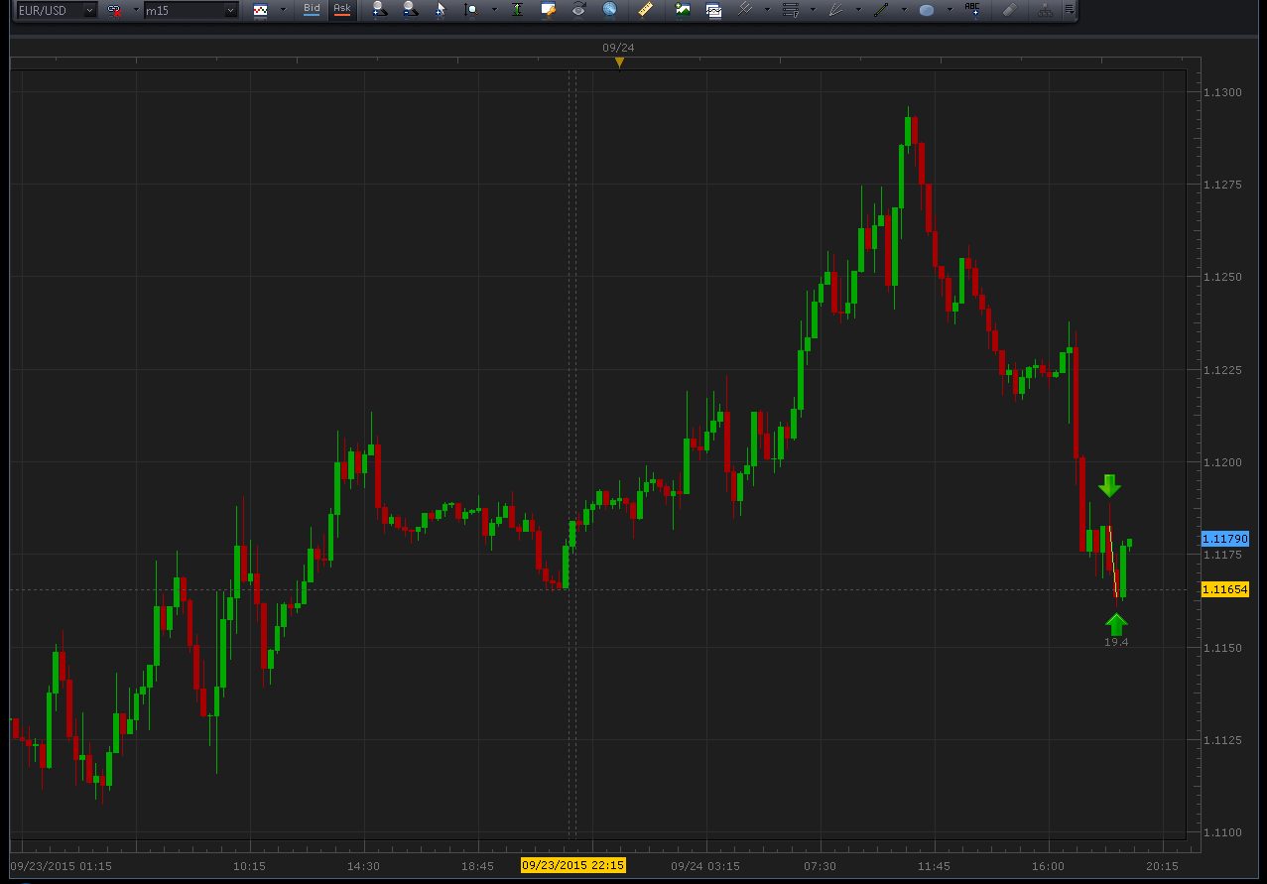Click the 09/24 day marker triangle
Screen dimensions: 1267x884
(x=619, y=63)
